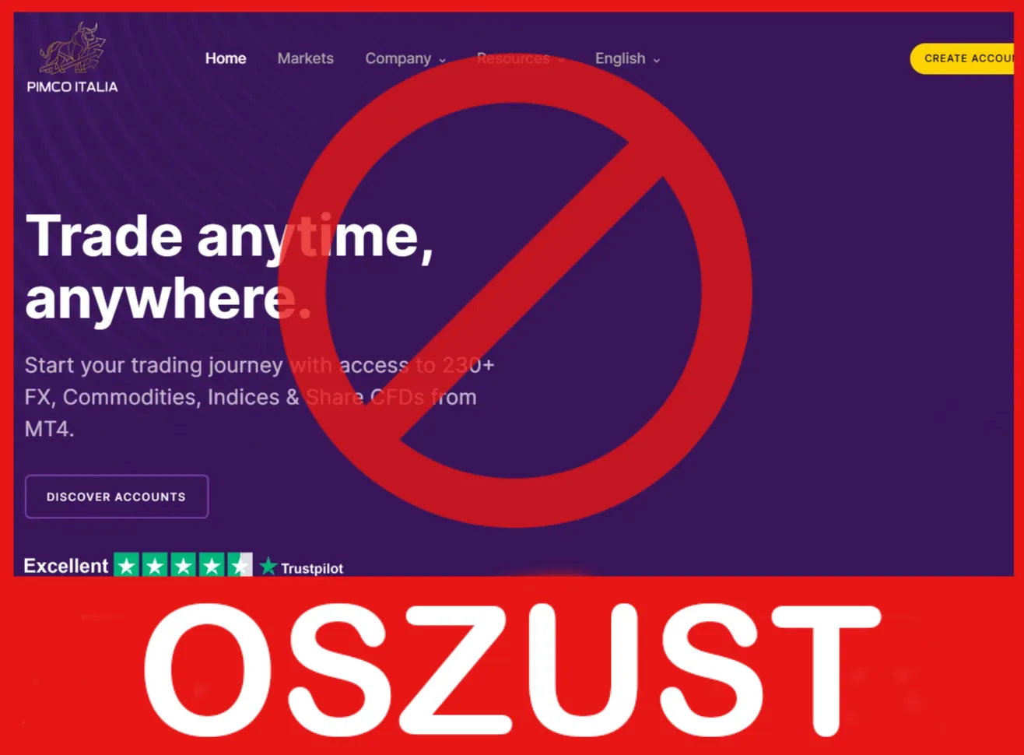1024x755 pixels.
Task: Expand the Company dropdown menu
Action: (x=405, y=58)
